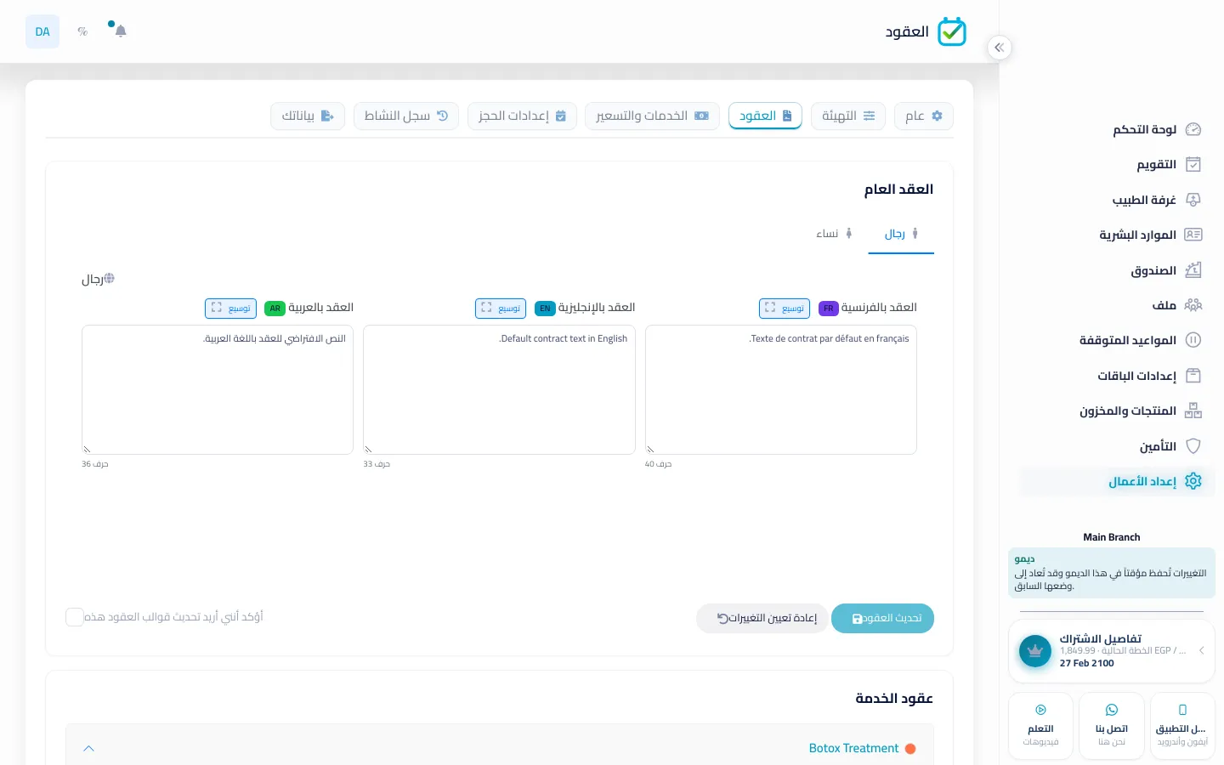The image size is (1224, 765).
Task: Expand the Arabic contract editor (توسيع)
Action: tap(230, 309)
